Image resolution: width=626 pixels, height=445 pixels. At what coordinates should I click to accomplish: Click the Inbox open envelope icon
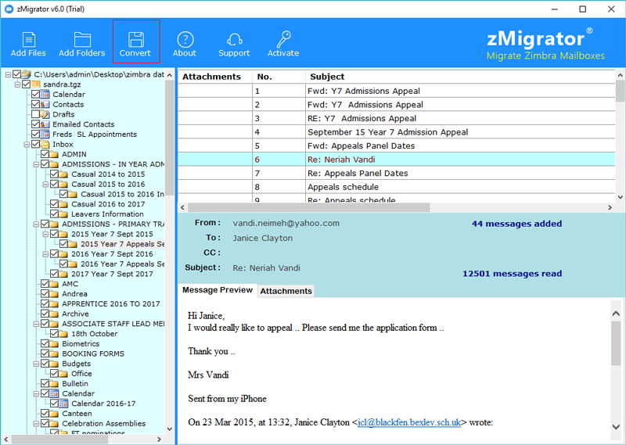point(45,144)
